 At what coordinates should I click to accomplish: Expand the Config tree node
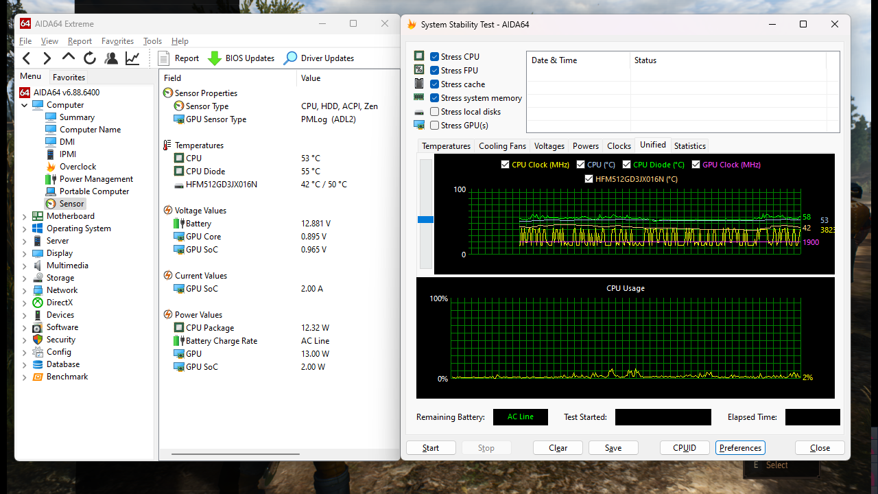click(25, 352)
